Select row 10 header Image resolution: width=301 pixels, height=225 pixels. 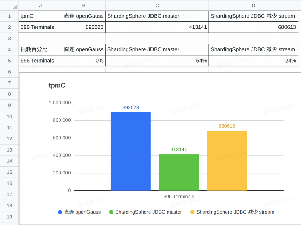[x=9, y=116]
